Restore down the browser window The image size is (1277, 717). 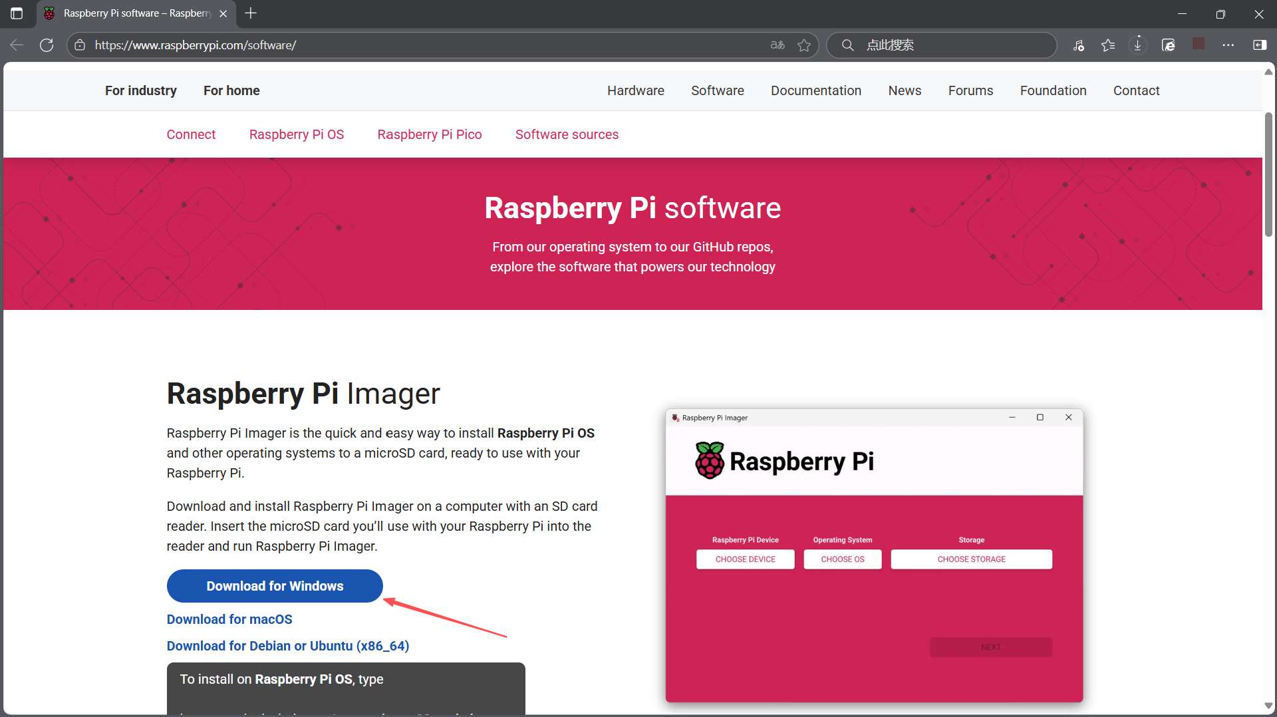point(1220,13)
